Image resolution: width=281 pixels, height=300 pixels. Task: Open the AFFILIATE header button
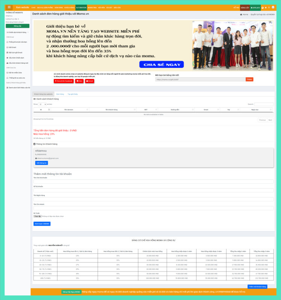click(x=255, y=7)
